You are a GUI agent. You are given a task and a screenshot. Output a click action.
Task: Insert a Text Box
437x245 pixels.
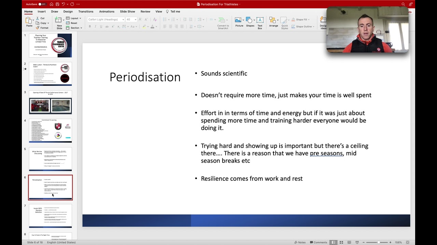260,23
